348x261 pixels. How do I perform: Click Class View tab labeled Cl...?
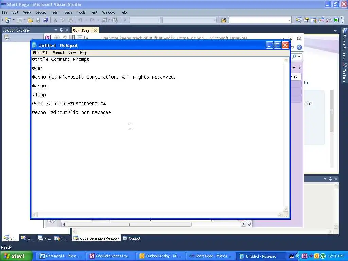point(27,238)
